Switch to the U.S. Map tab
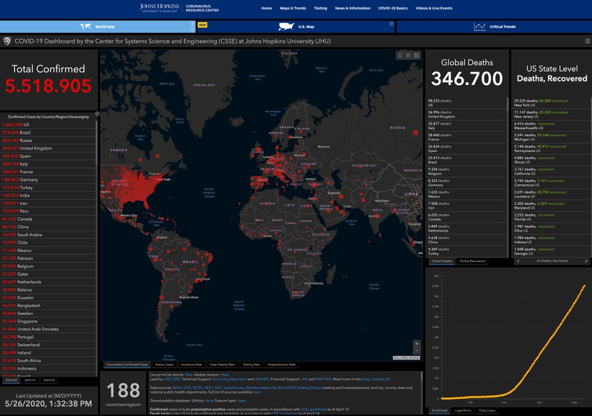Image resolution: width=592 pixels, height=416 pixels. tap(296, 27)
